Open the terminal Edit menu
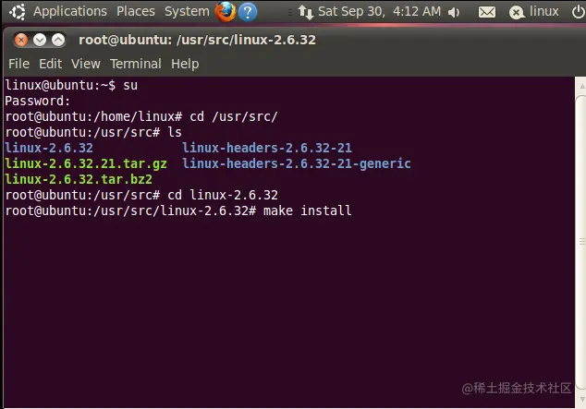Viewport: 586px width, 409px height. click(51, 64)
